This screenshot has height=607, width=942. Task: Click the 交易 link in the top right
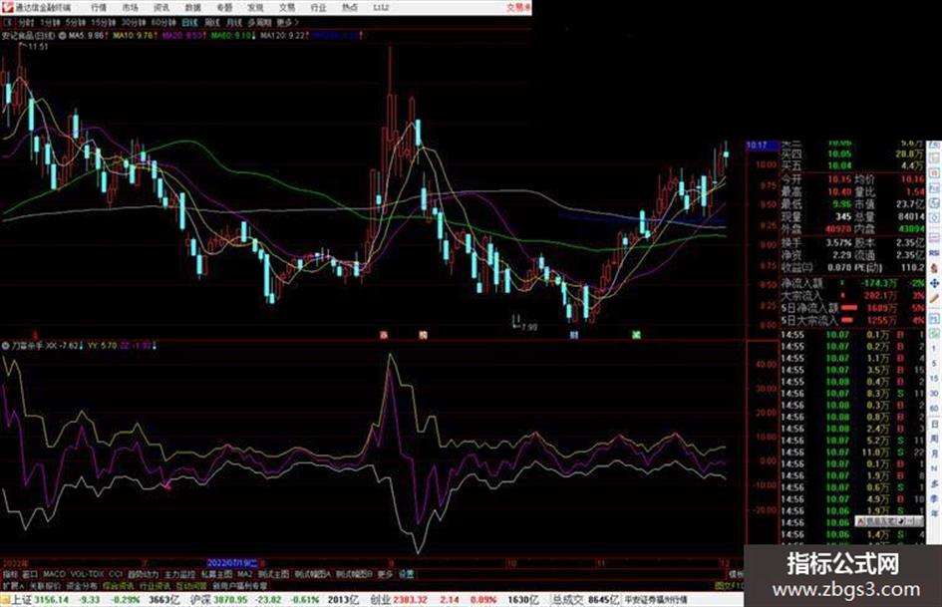tap(518, 7)
